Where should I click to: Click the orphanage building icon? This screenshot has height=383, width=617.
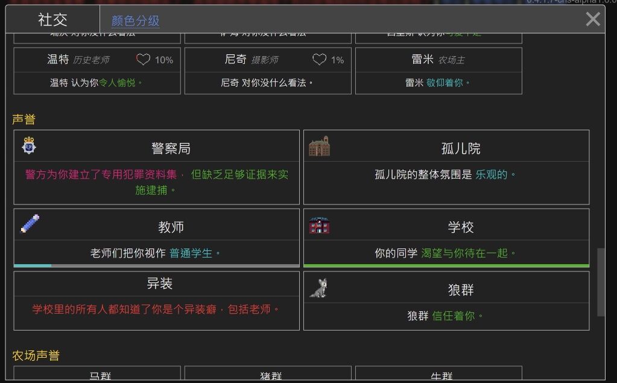tap(319, 146)
